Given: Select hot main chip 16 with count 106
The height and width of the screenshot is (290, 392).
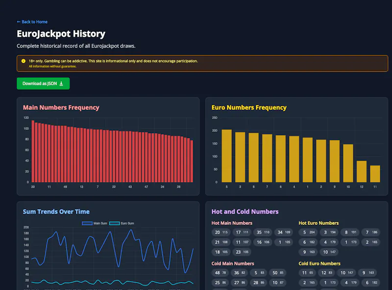Looking at the screenshot, I should click(x=263, y=242).
